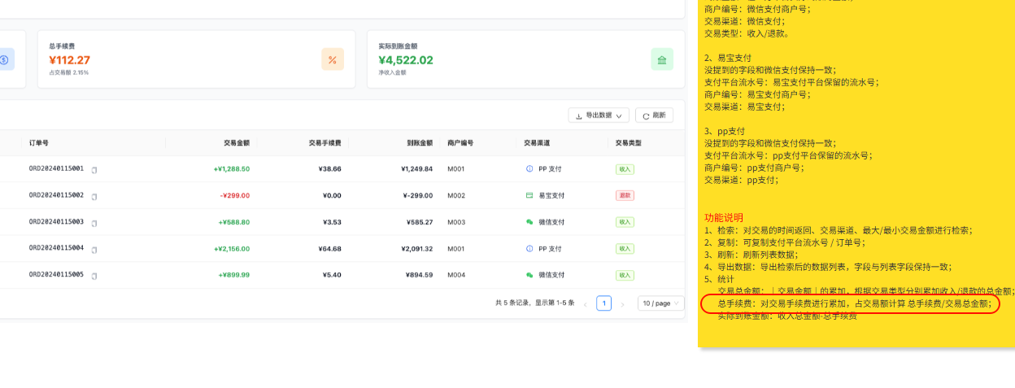Image resolution: width=1015 pixels, height=388 pixels.
Task: Copy order number ORD20240115005
Action: (x=94, y=276)
